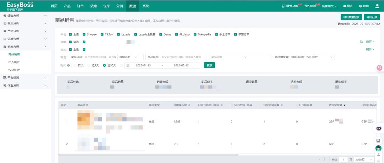
Task: Uncheck Lazada全托管 checkbox
Action: click(135, 34)
